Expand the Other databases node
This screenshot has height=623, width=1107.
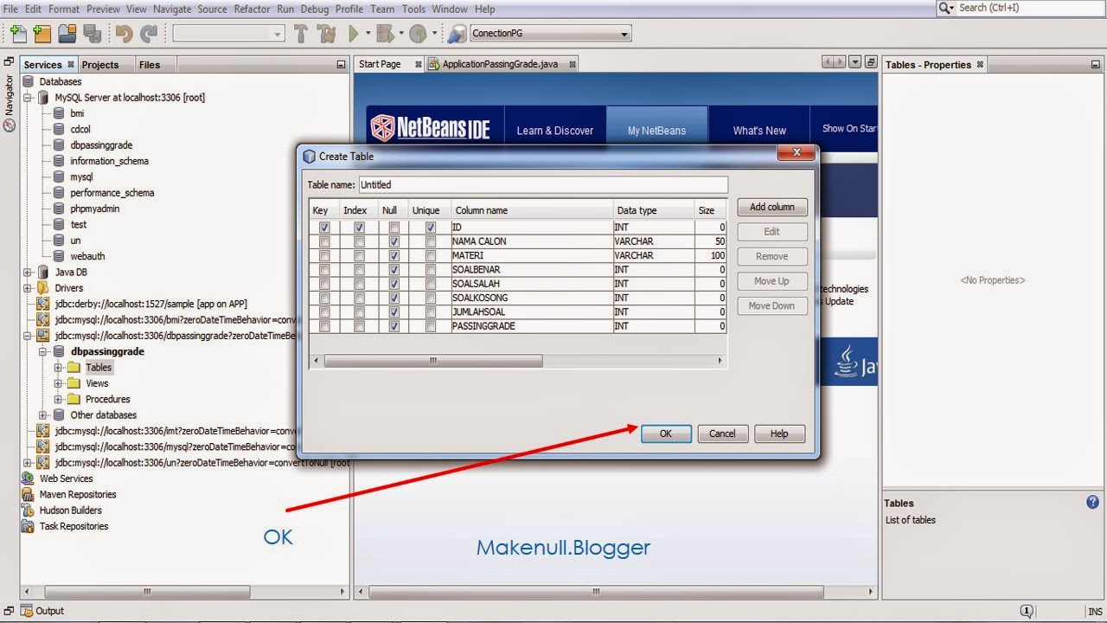[43, 415]
